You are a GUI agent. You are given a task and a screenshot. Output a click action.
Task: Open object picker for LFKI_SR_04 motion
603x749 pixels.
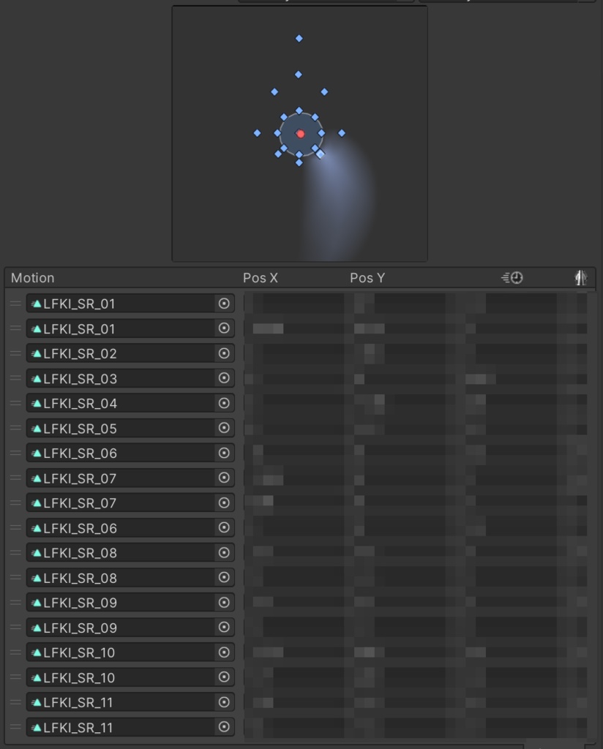(x=224, y=403)
